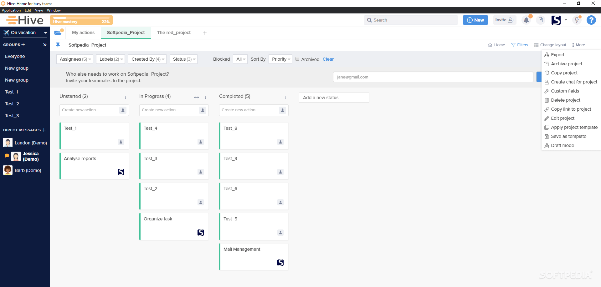Toggle the Archived checkbox
The image size is (601, 287).
pos(297,59)
